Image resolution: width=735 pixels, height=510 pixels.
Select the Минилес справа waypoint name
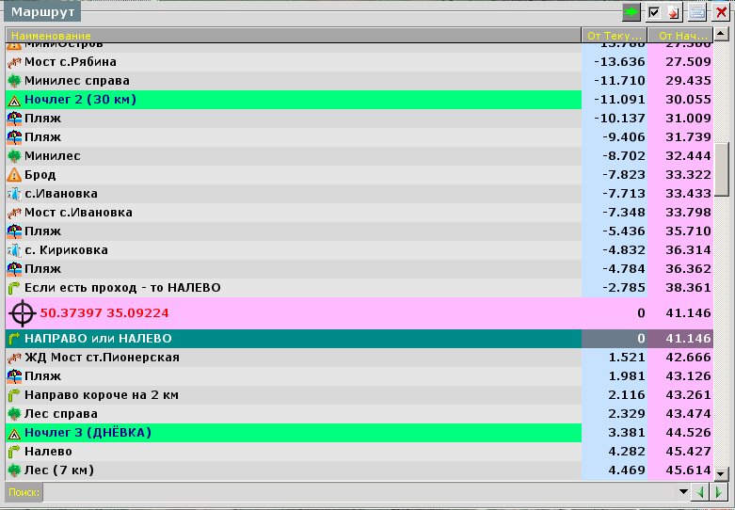pyautogui.click(x=77, y=81)
